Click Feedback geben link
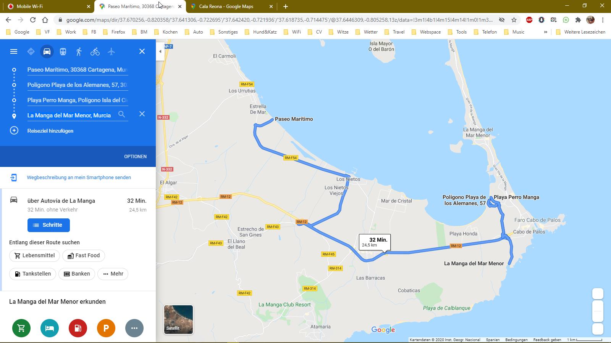This screenshot has width=611, height=343. [x=547, y=340]
